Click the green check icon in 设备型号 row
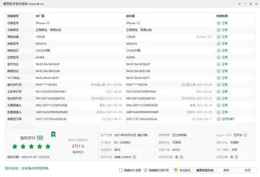Screen dimensions: 260x177 pyautogui.click(x=219, y=23)
